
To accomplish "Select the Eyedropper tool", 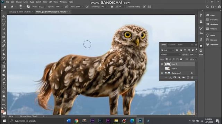I will tap(4, 41).
